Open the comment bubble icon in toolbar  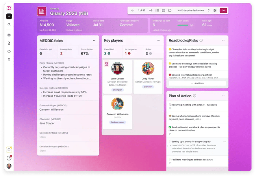click(x=170, y=10)
